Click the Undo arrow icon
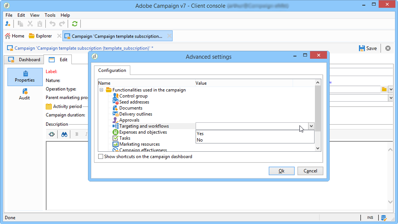398x224 pixels. 52,24
